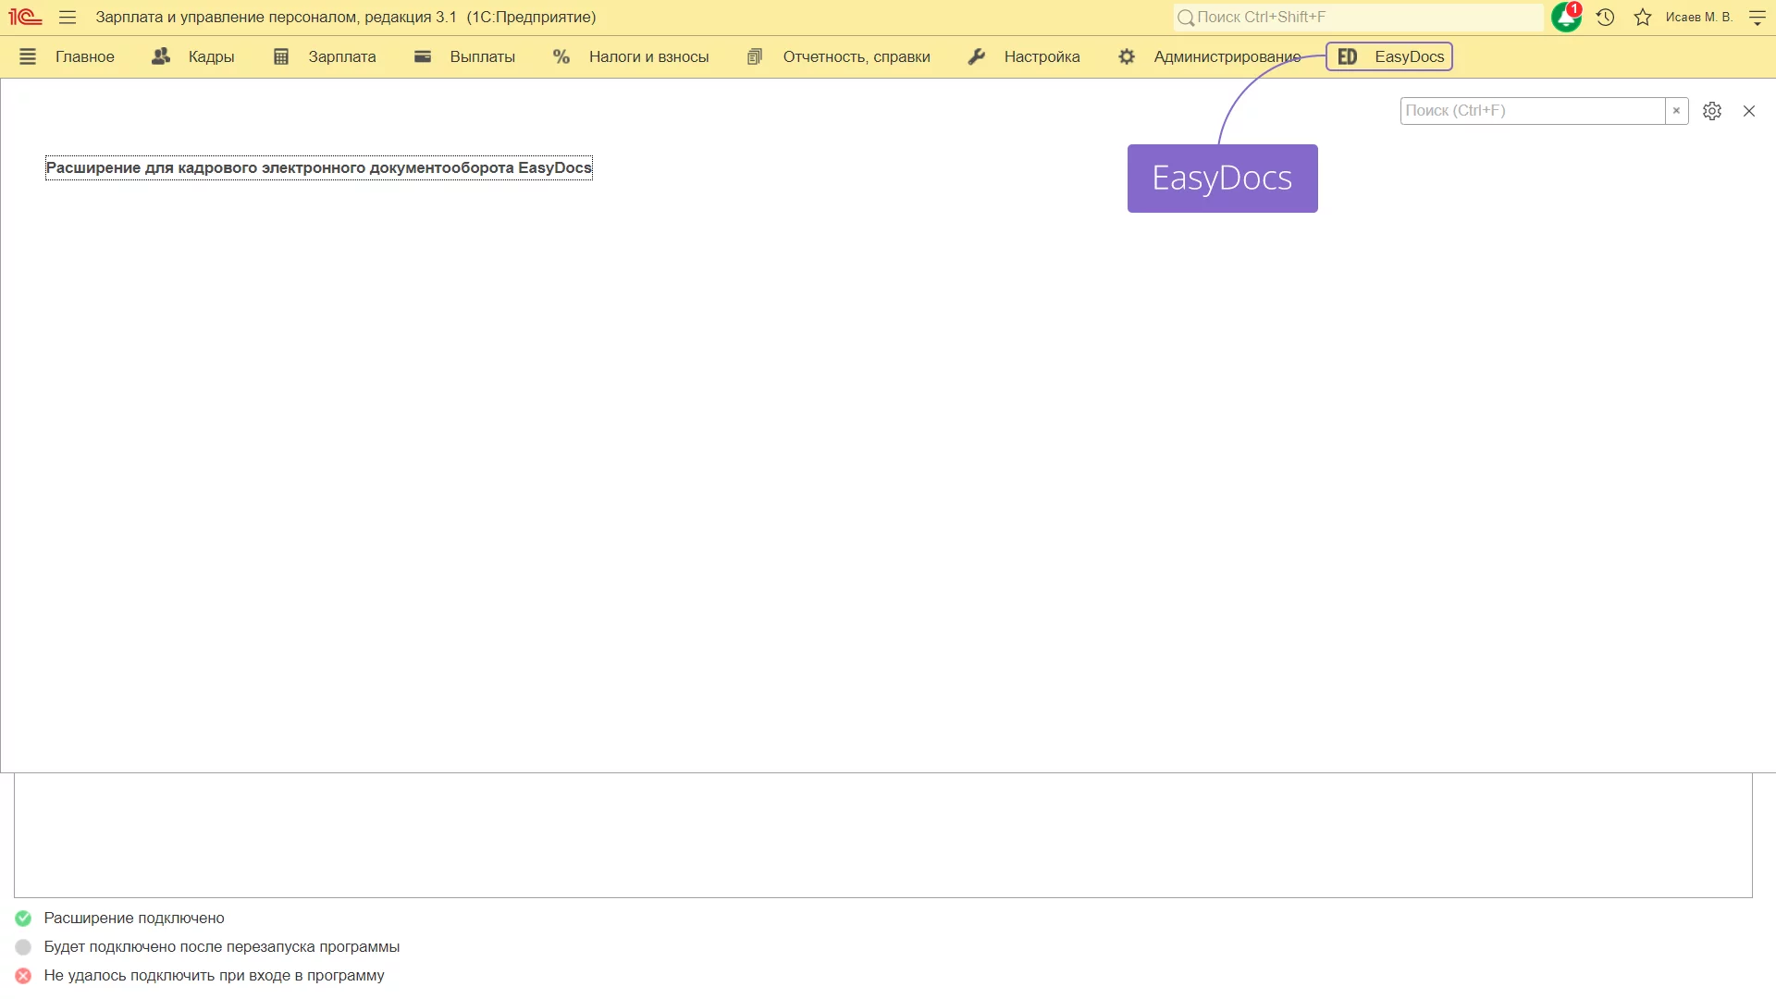The image size is (1776, 999).
Task: Open settings gear beside the search field
Action: click(x=1712, y=111)
